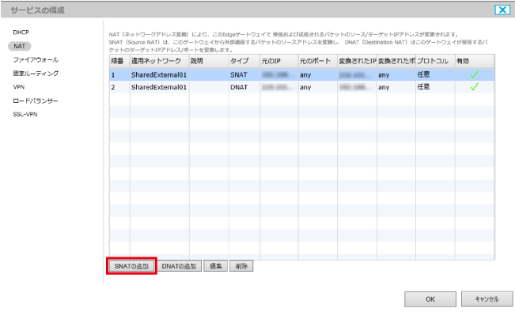Click the 有効 column header
This screenshot has height=312, width=515.
[x=475, y=61]
